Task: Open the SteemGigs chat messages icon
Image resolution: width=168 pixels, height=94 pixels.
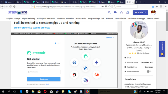Action: tap(115, 13)
